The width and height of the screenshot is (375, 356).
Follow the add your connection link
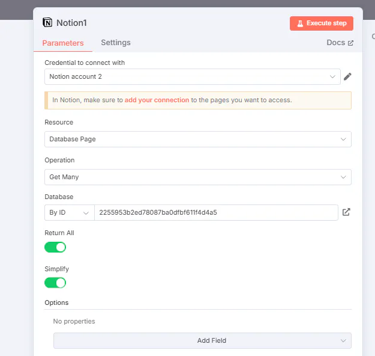point(157,100)
